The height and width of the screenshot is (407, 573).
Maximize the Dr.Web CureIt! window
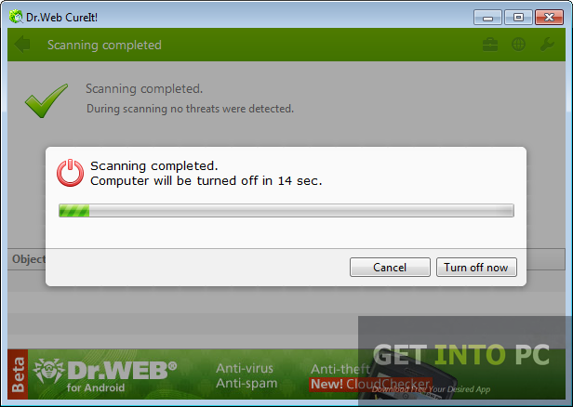click(518, 17)
